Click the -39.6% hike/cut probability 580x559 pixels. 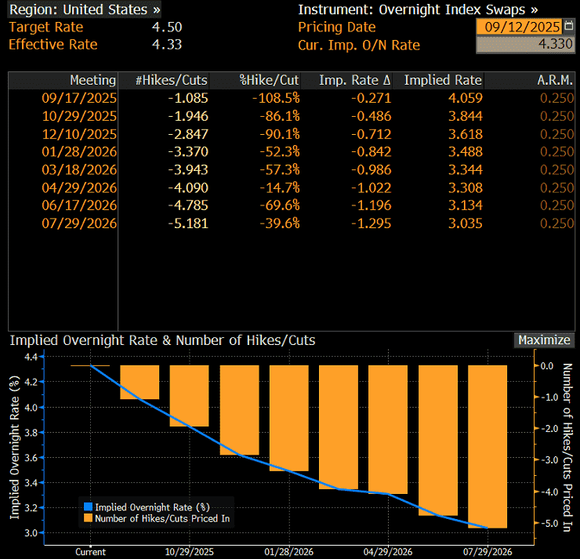[x=279, y=223]
